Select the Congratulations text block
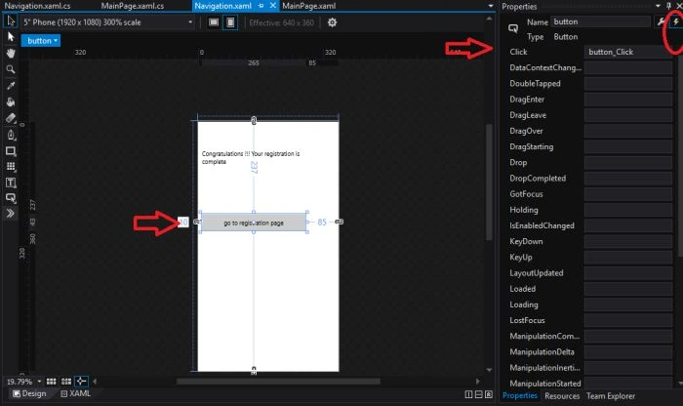This screenshot has width=683, height=406. [x=251, y=158]
